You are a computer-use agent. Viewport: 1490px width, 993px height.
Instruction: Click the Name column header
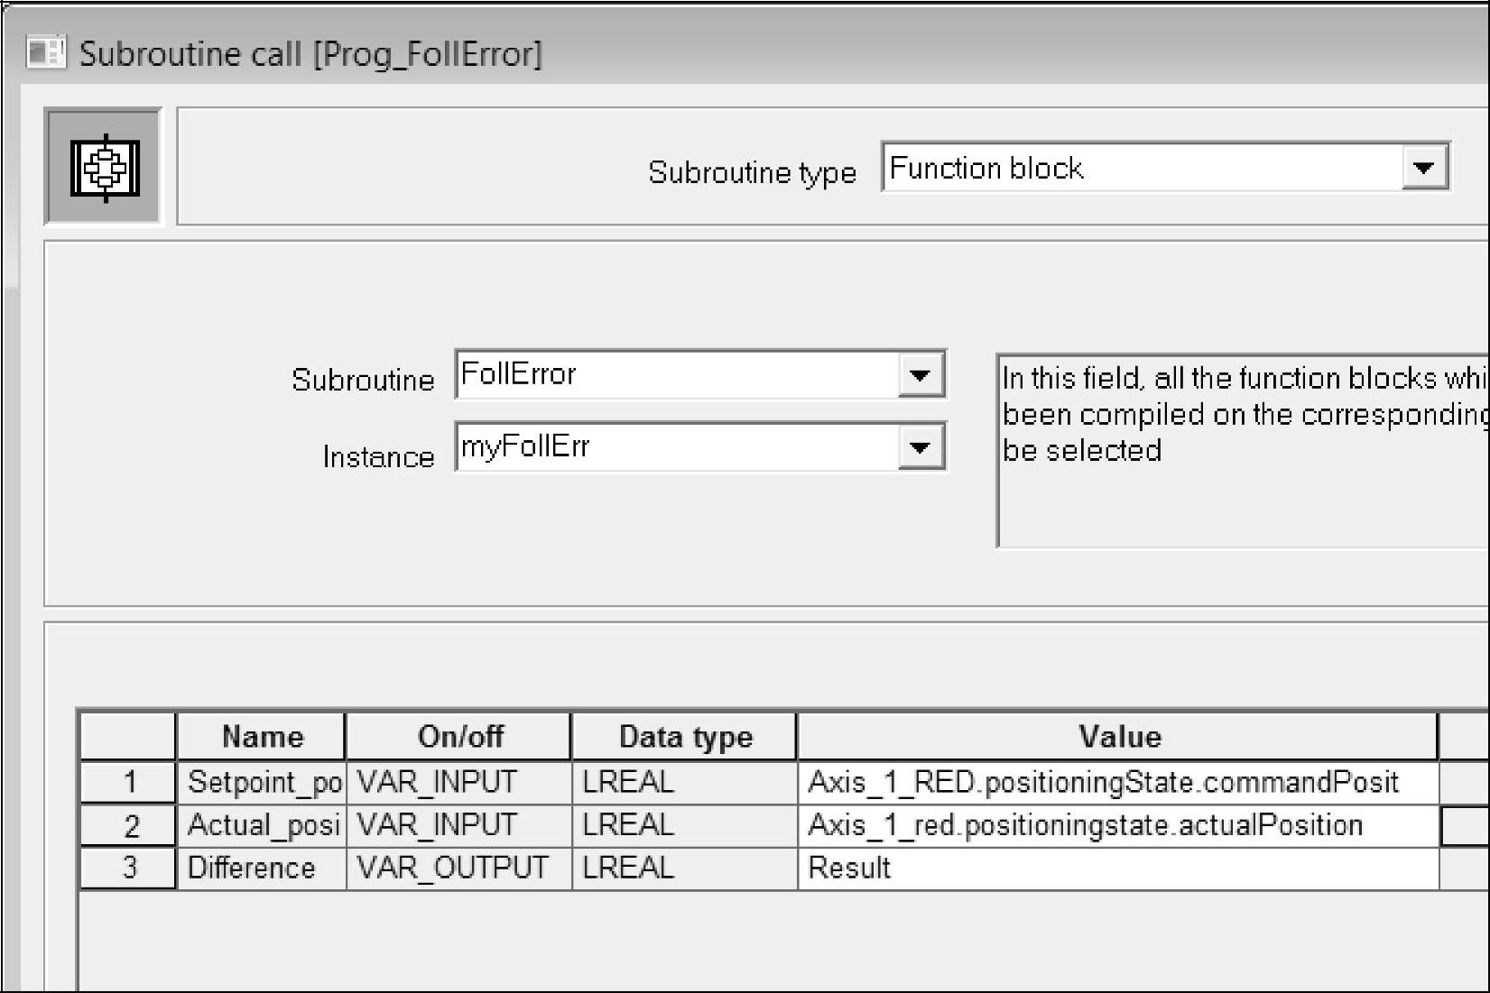(x=262, y=737)
